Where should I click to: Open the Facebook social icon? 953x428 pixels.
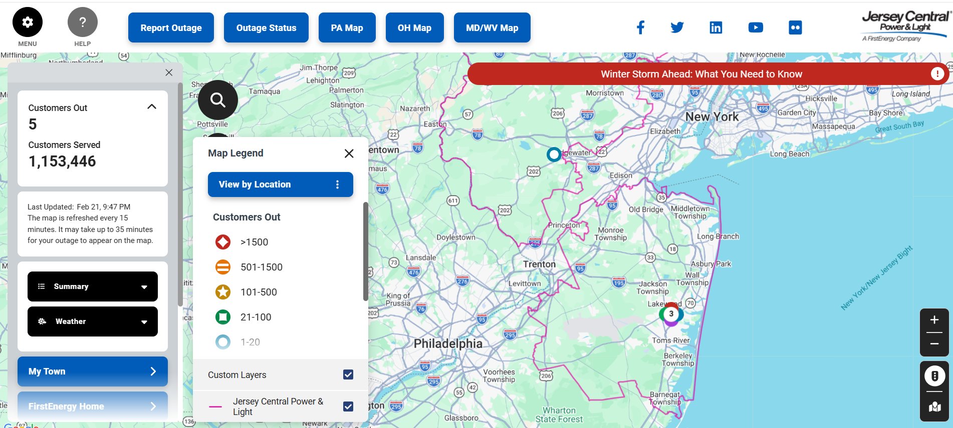pyautogui.click(x=640, y=27)
